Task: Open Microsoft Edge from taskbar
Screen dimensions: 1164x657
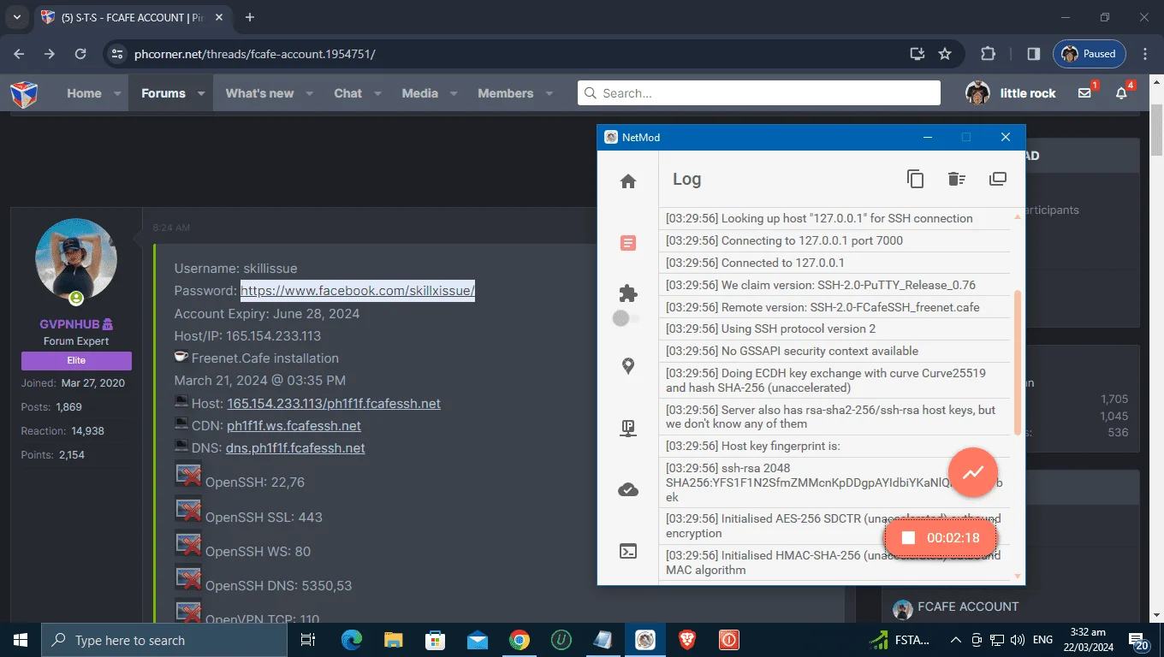Action: click(352, 640)
